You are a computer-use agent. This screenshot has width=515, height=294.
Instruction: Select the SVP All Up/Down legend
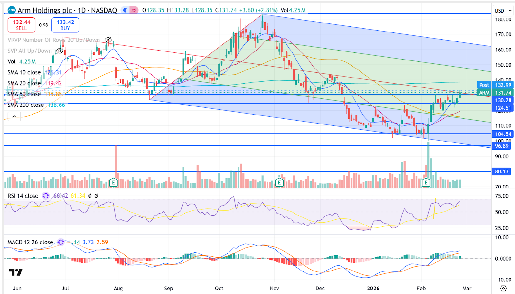pos(30,51)
